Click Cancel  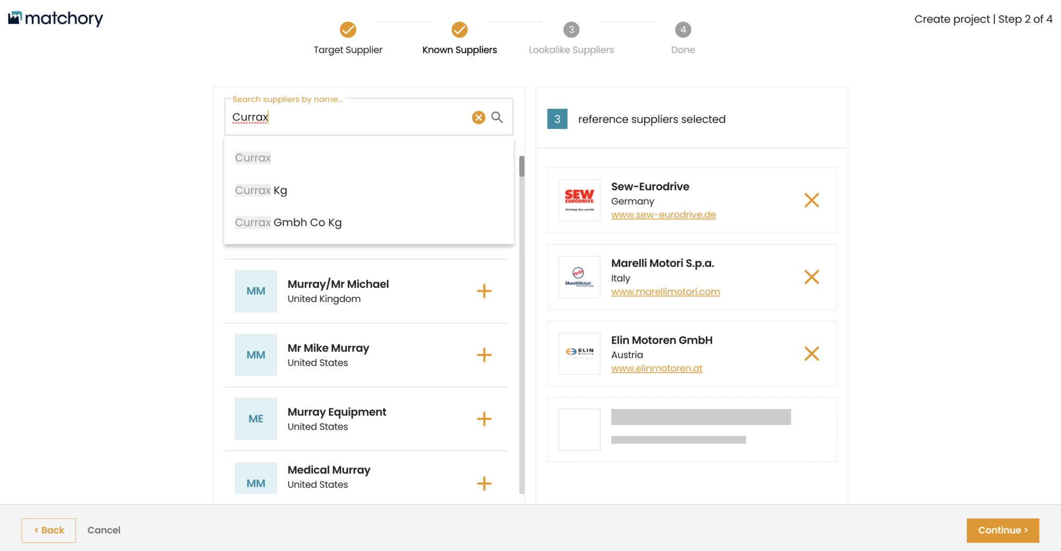tap(104, 530)
